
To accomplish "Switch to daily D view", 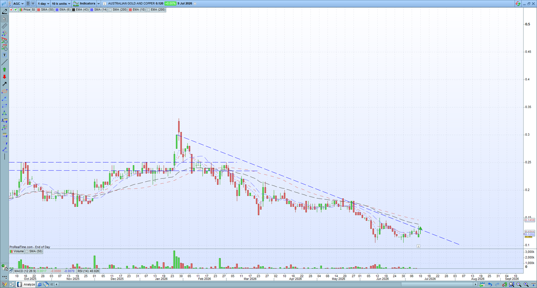I will [x=28, y=3].
